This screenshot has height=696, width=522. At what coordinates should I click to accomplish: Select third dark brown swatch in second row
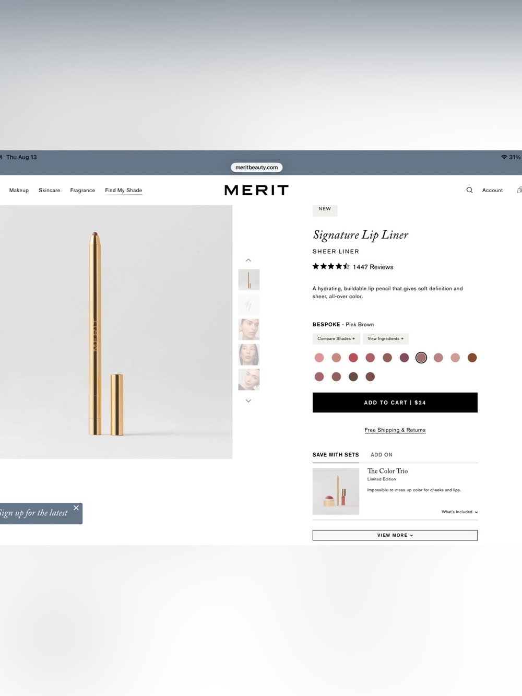coord(353,376)
